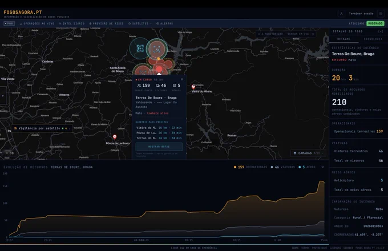The width and height of the screenshot is (388, 251).
Task: Open Operações ao Vivo menu item
Action: (37, 23)
